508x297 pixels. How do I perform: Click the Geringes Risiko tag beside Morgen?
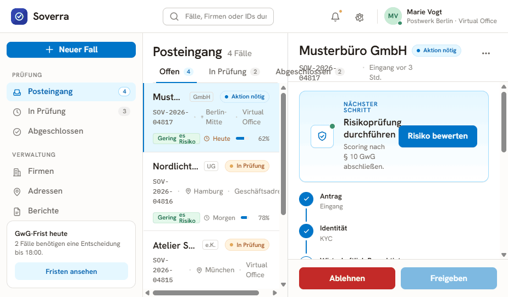tap(176, 218)
